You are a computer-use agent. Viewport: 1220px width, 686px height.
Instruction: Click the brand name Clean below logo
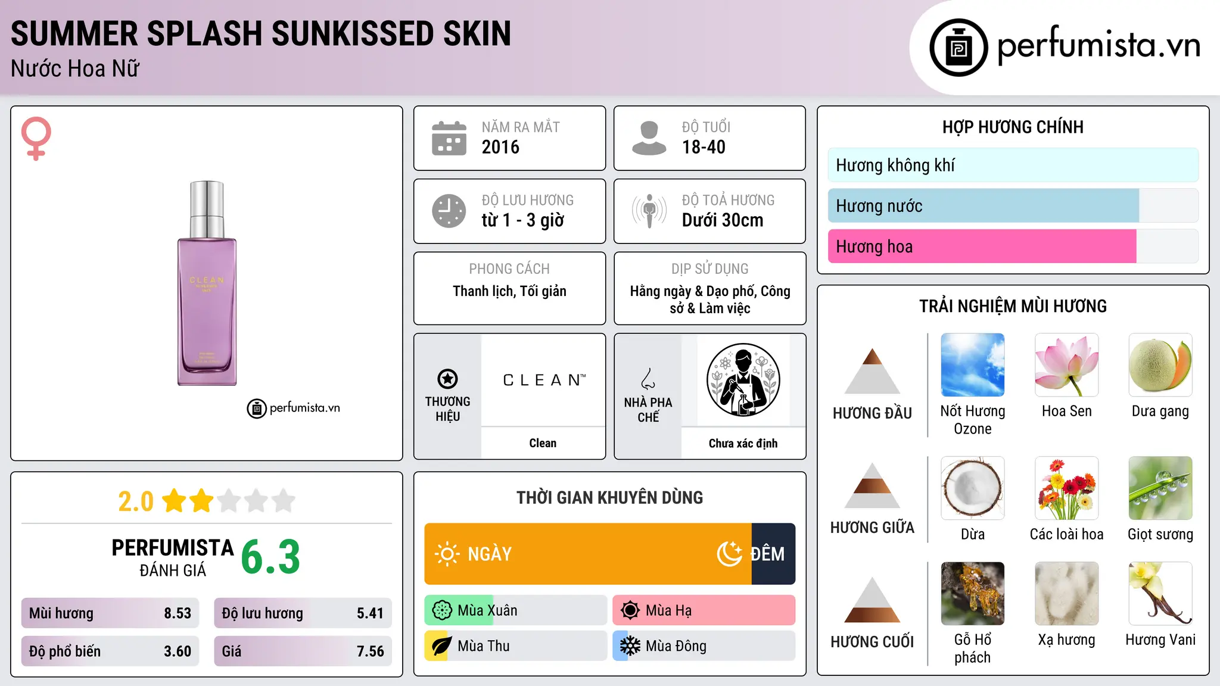tap(543, 443)
